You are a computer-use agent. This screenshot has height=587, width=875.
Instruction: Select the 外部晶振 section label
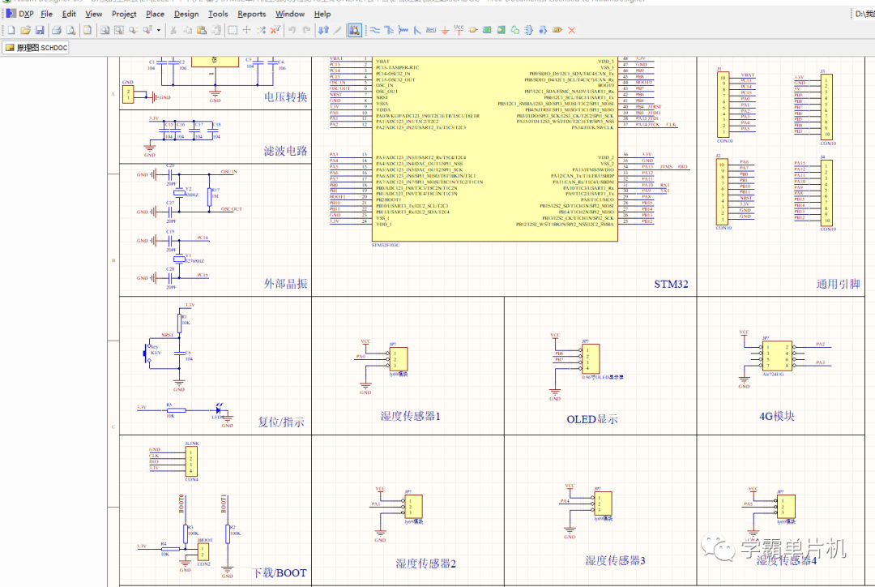click(x=286, y=284)
